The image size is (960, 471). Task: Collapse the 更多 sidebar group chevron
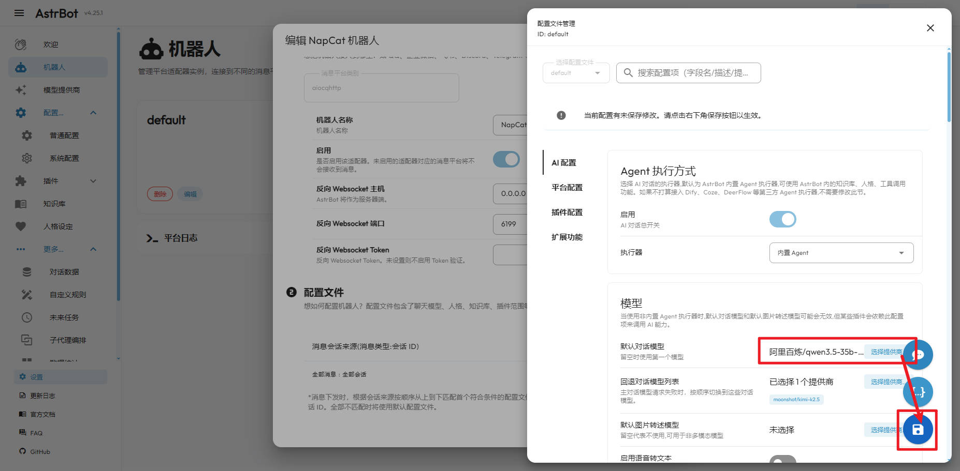[93, 249]
